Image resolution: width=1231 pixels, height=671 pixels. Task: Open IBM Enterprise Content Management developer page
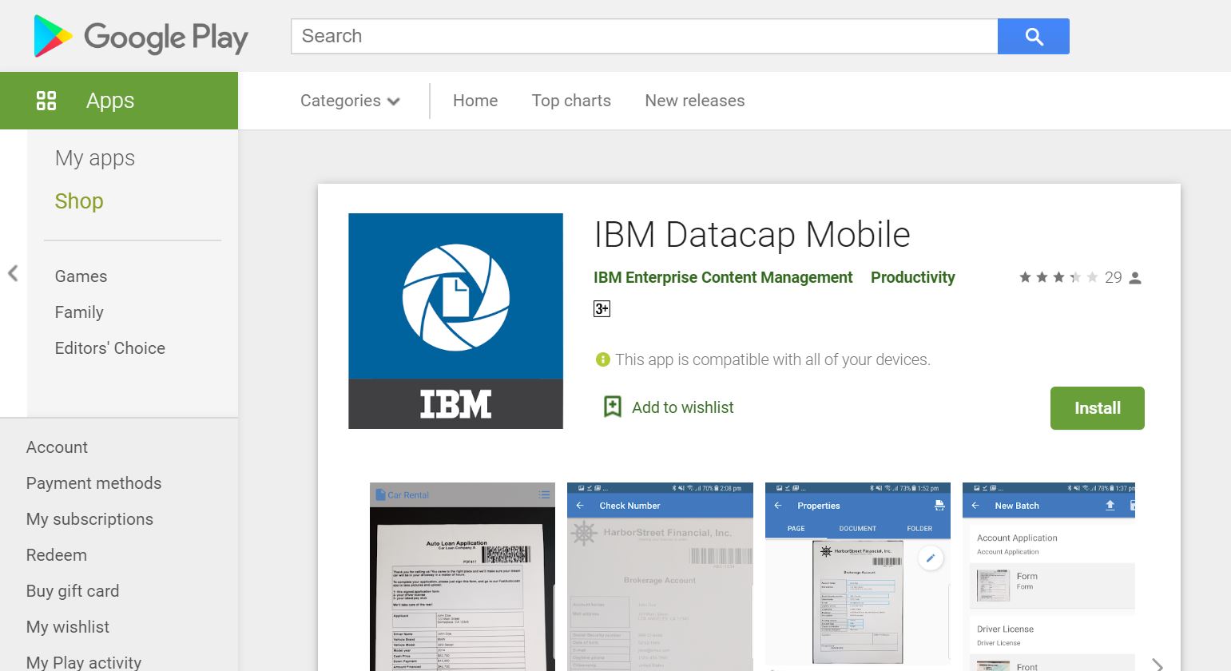pyautogui.click(x=723, y=277)
